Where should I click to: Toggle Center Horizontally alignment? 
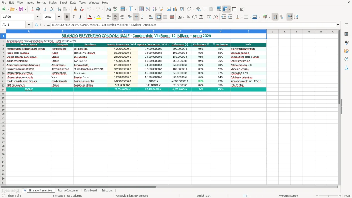(115, 17)
